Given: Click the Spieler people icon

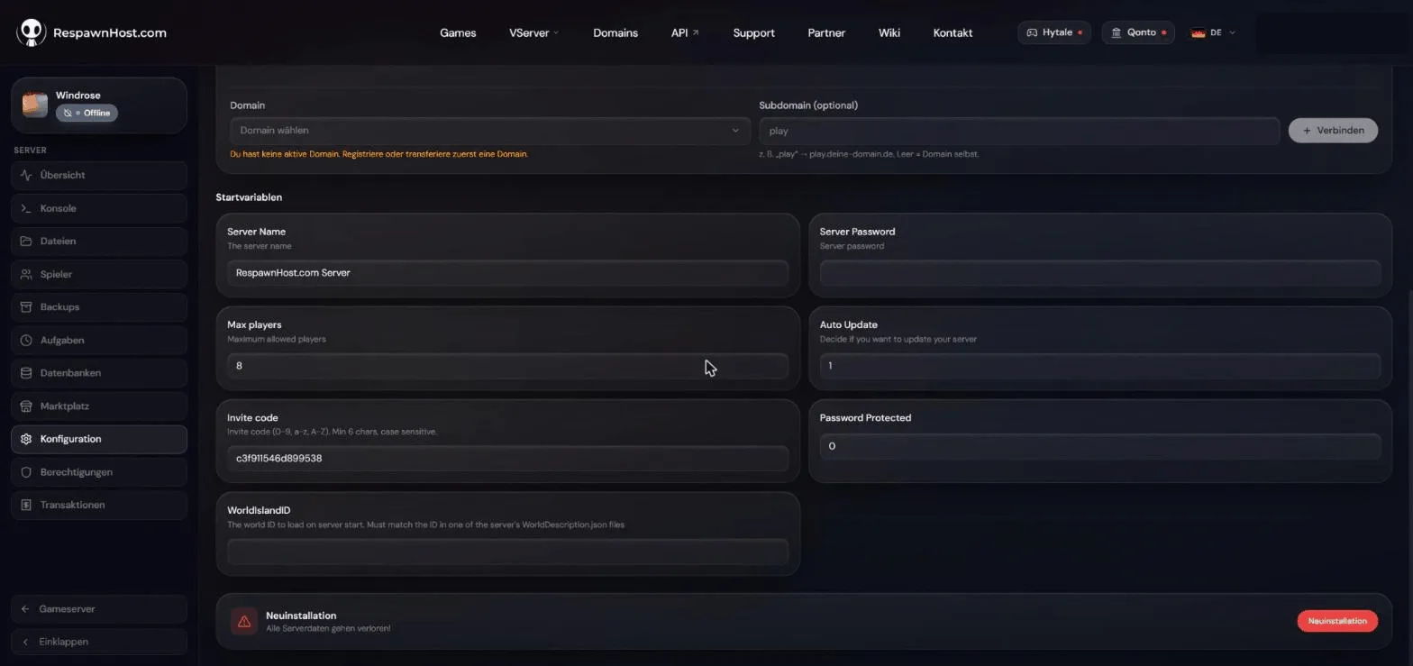Looking at the screenshot, I should [x=26, y=274].
